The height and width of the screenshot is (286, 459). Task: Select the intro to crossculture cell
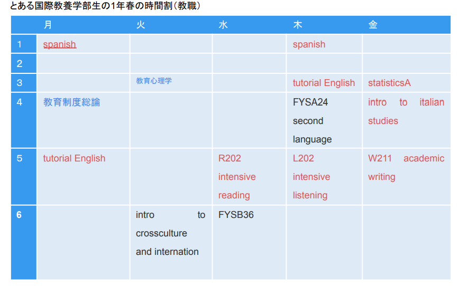point(171,243)
